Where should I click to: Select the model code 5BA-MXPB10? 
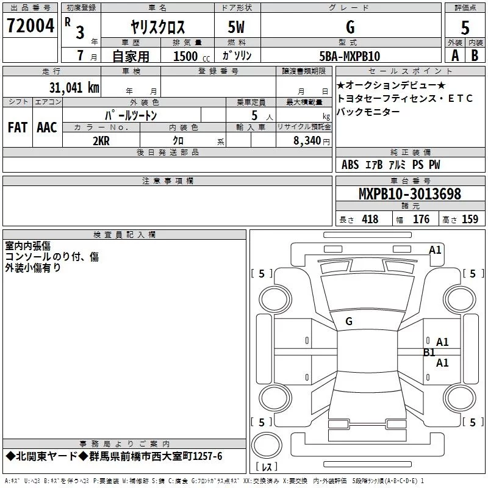[x=350, y=56]
